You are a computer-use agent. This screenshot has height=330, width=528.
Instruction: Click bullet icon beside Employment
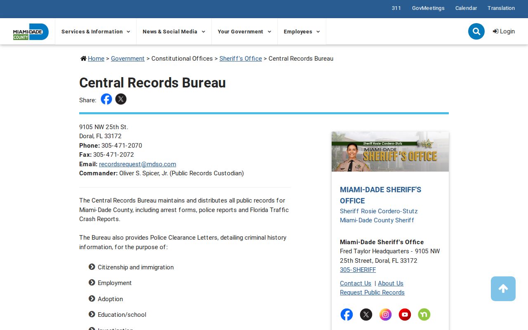pos(92,283)
